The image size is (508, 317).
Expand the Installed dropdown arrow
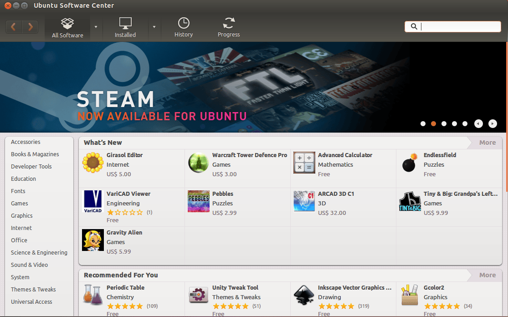(154, 27)
